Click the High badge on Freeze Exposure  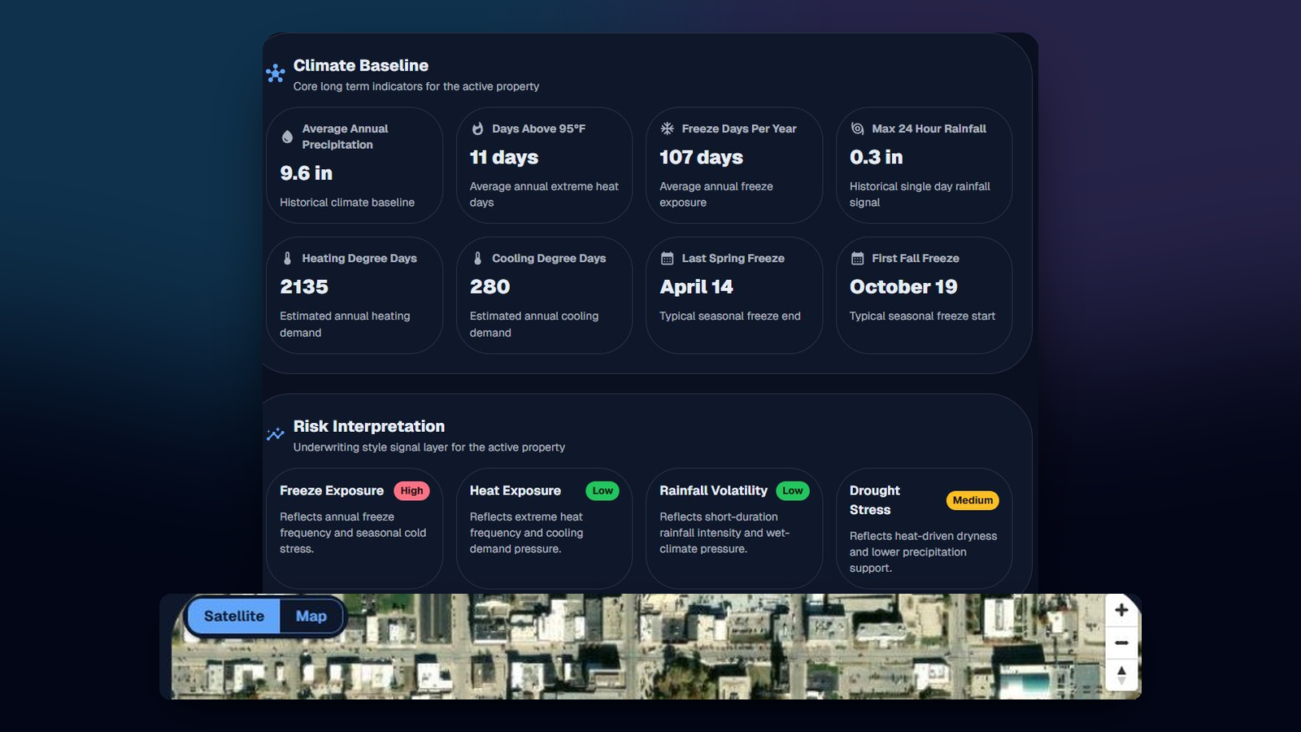411,490
